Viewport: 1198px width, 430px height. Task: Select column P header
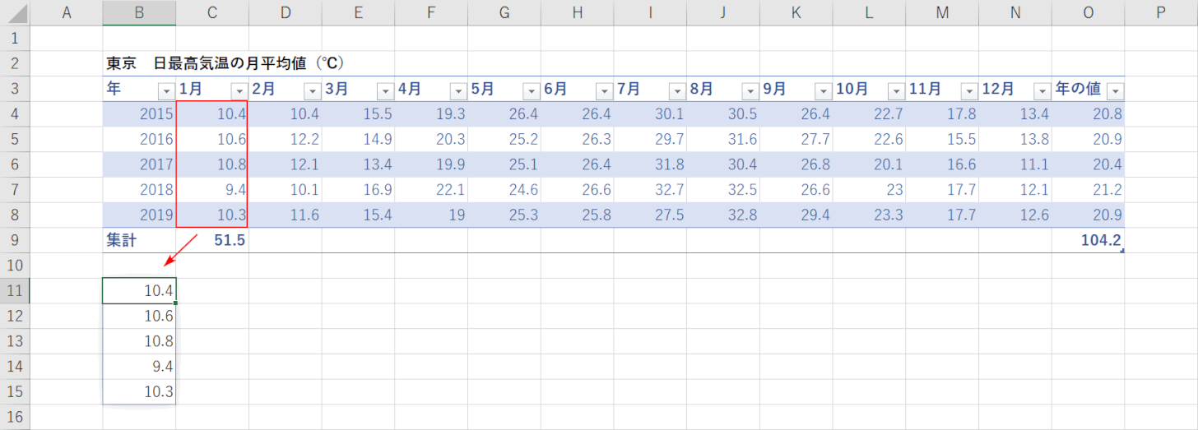click(x=1161, y=12)
